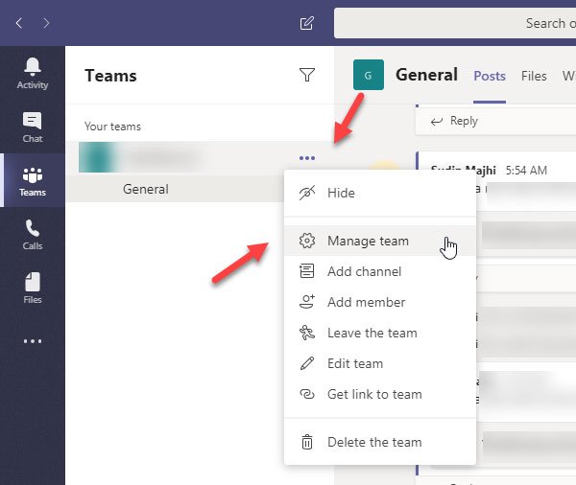Image resolution: width=576 pixels, height=485 pixels.
Task: Click the 5:54 AM message timestamp
Action: pyautogui.click(x=526, y=171)
